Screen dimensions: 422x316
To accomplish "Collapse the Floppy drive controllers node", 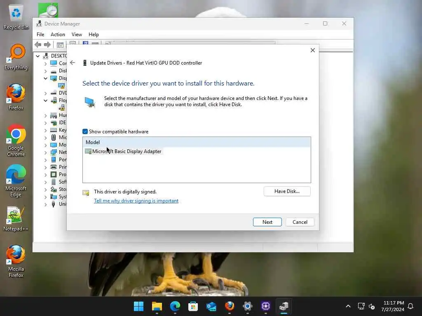I will 45,100.
